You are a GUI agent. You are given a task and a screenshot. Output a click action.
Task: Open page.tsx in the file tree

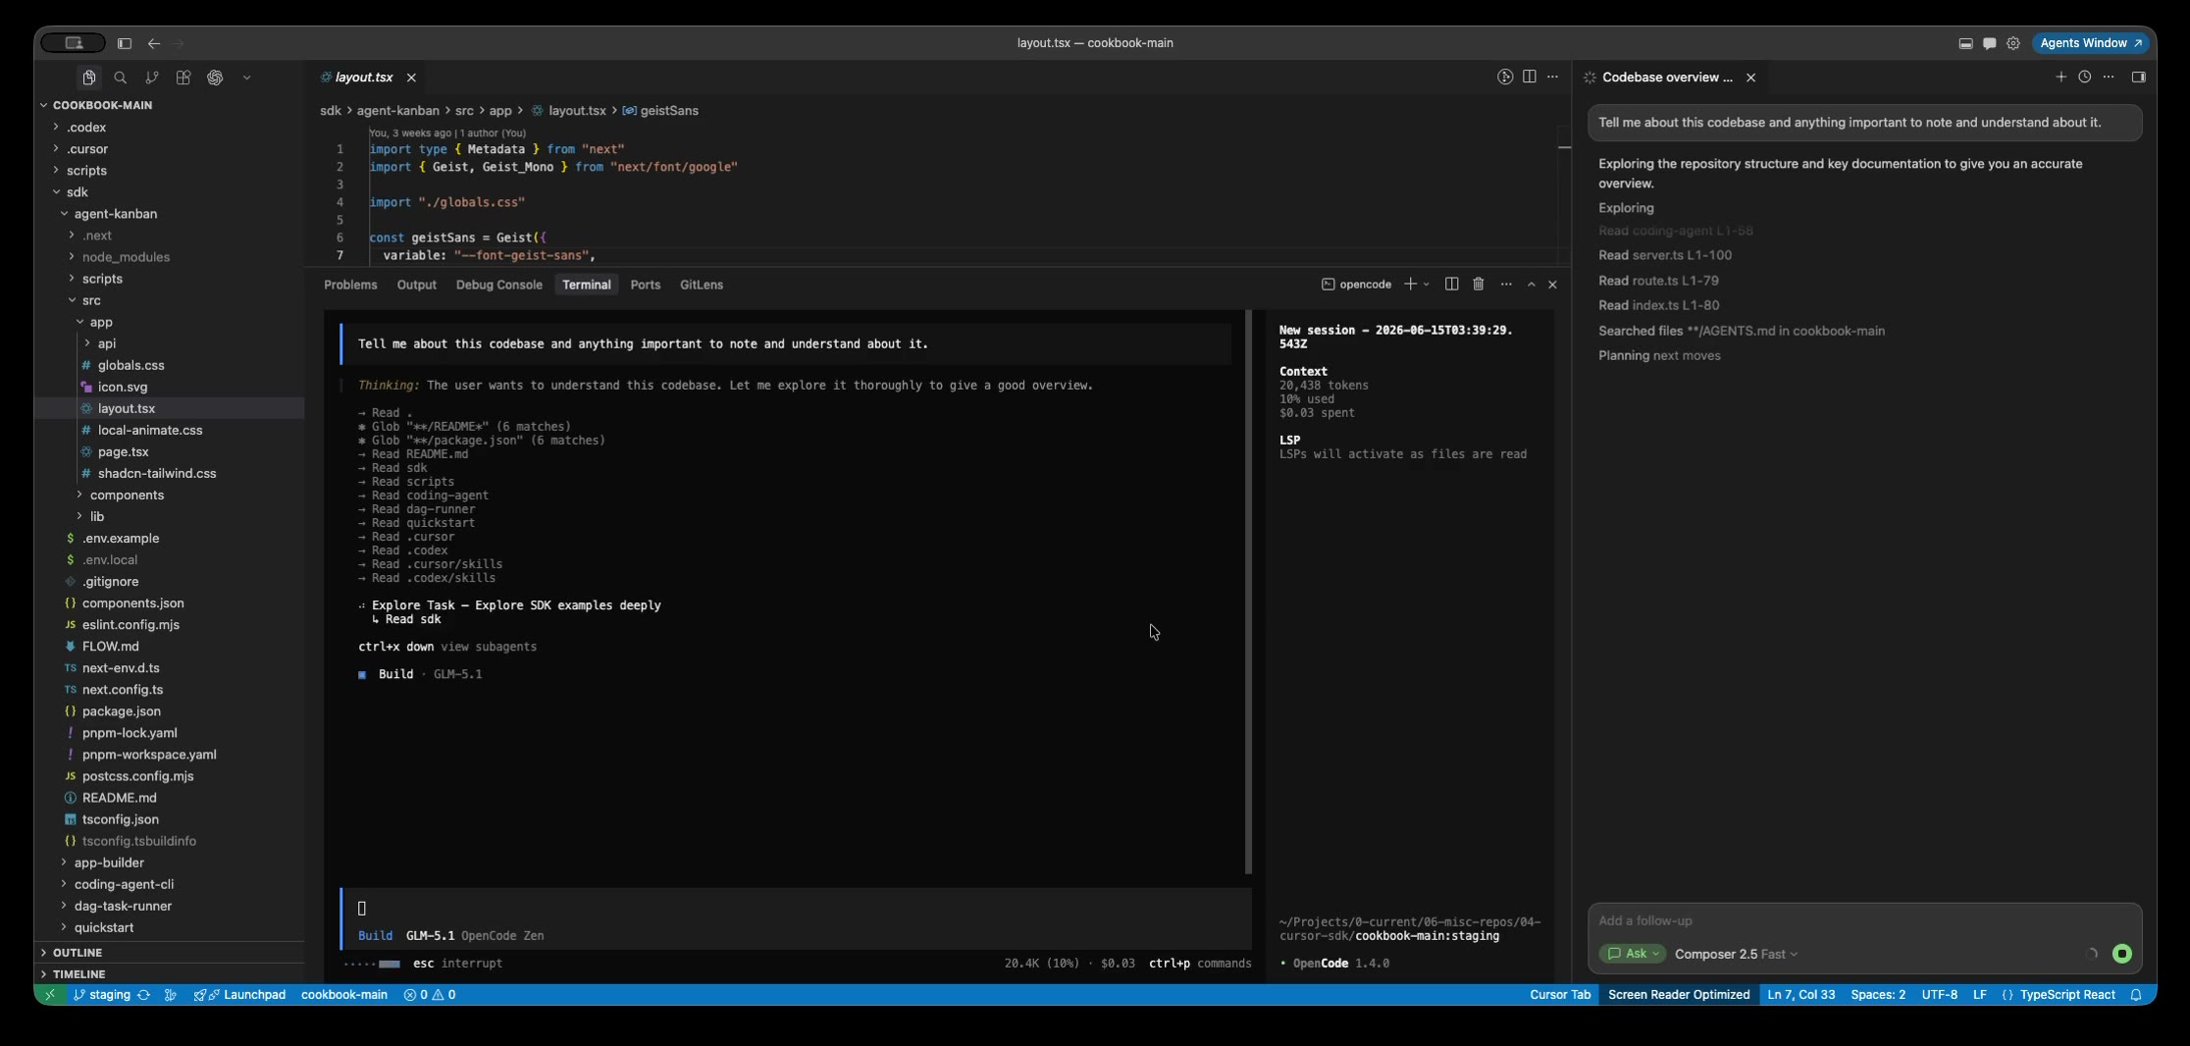tap(123, 451)
